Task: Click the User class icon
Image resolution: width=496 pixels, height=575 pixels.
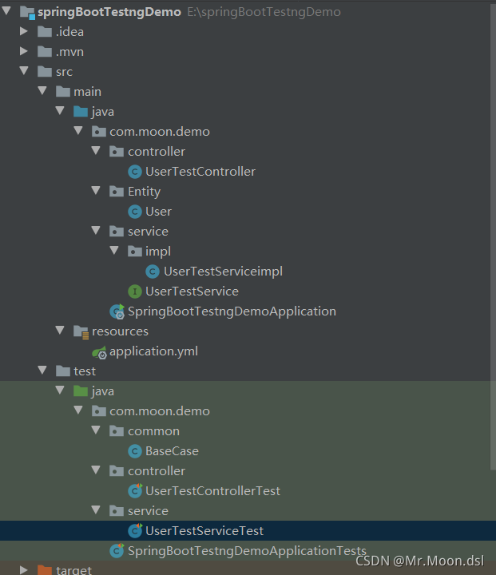Action: click(x=135, y=212)
